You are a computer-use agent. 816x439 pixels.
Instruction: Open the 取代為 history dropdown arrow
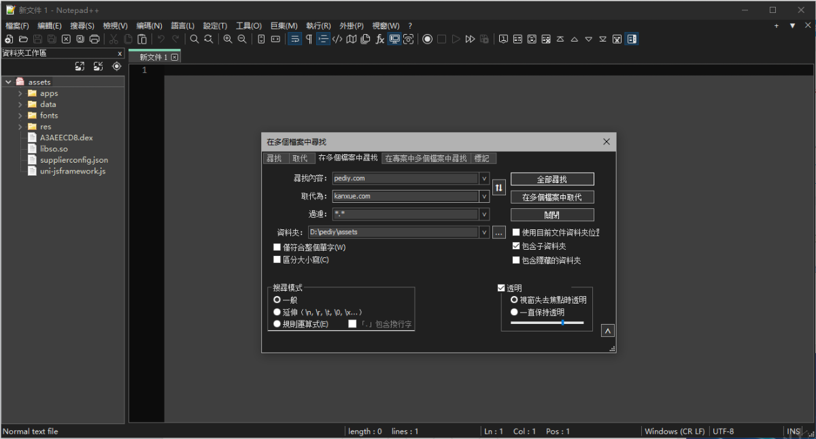pyautogui.click(x=484, y=196)
